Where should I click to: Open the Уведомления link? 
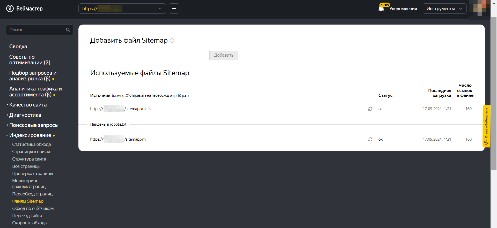pos(403,9)
